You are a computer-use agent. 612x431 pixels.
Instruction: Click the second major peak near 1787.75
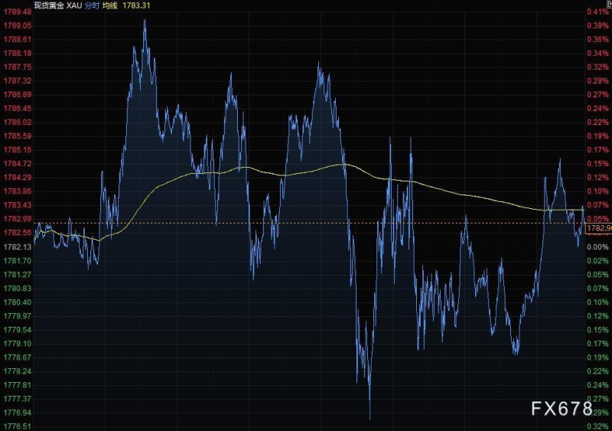[x=319, y=64]
